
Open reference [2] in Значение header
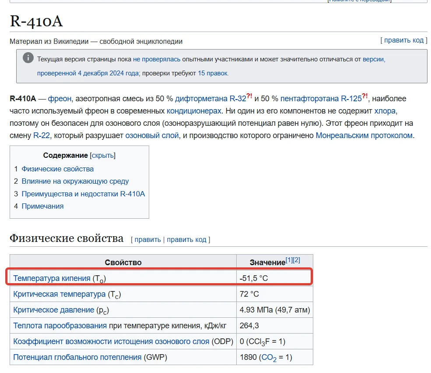point(296,260)
